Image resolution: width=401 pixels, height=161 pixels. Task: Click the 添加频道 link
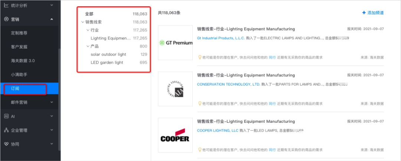pos(375,13)
